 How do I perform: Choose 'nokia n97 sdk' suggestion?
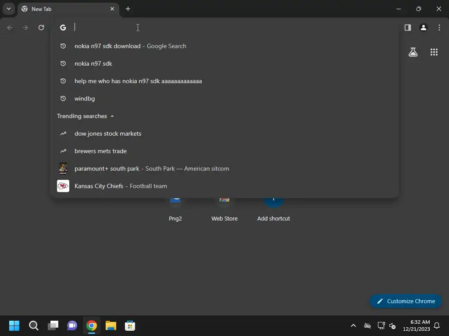click(224, 63)
